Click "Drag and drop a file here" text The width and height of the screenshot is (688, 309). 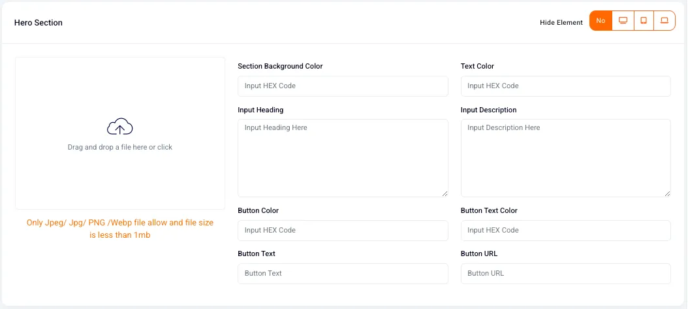(108, 148)
